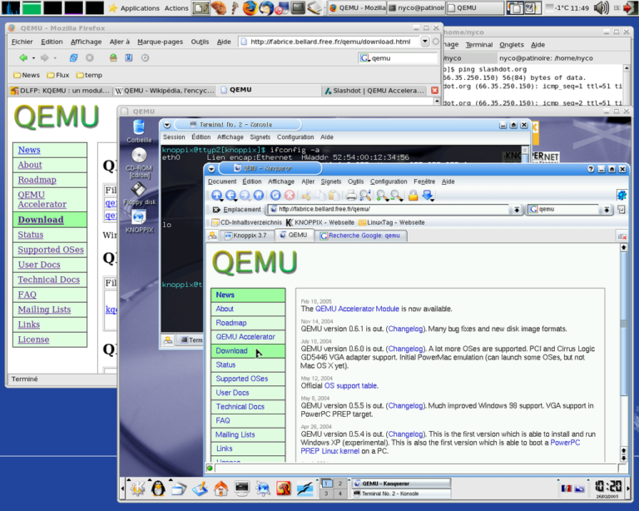
Task: Open Firefox's Marque-pages menu
Action: click(160, 42)
